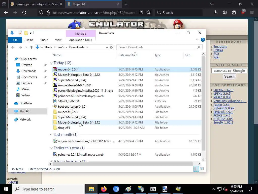
Task: Open Paint.NET palette icon in taskbar
Action: pos(128,189)
